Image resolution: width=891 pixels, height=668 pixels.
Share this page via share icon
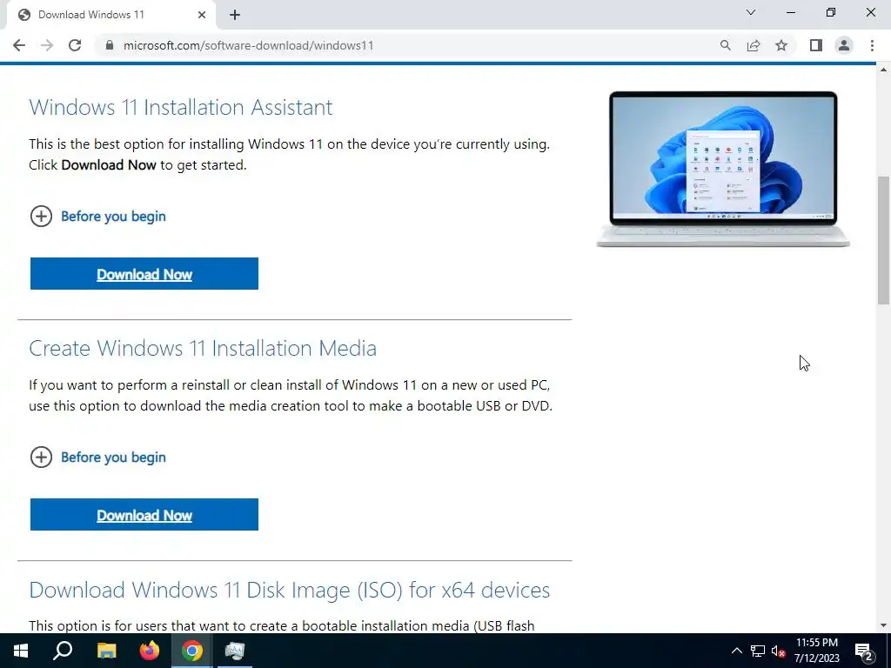coord(754,45)
